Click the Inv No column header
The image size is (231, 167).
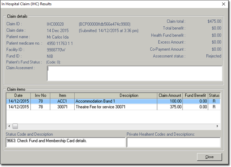(40, 95)
